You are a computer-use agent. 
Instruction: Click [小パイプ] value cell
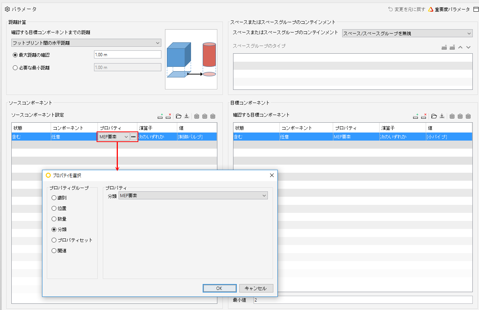449,137
